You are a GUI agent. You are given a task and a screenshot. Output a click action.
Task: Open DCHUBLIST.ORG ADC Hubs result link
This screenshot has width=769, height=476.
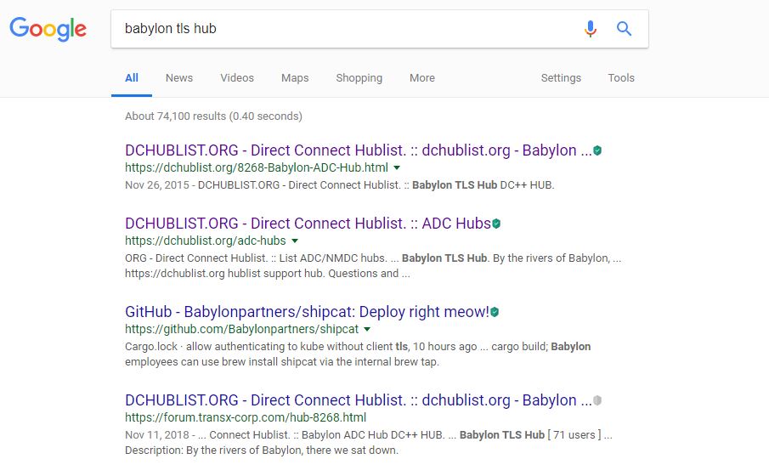click(x=308, y=224)
